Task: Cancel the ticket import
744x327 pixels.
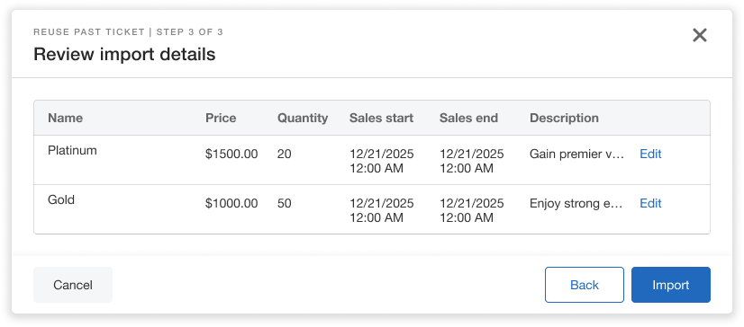Action: pos(73,285)
